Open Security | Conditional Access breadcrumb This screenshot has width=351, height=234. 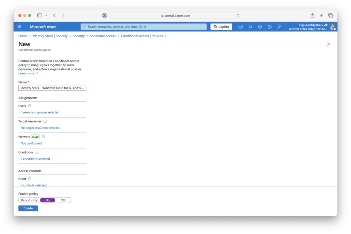point(94,36)
